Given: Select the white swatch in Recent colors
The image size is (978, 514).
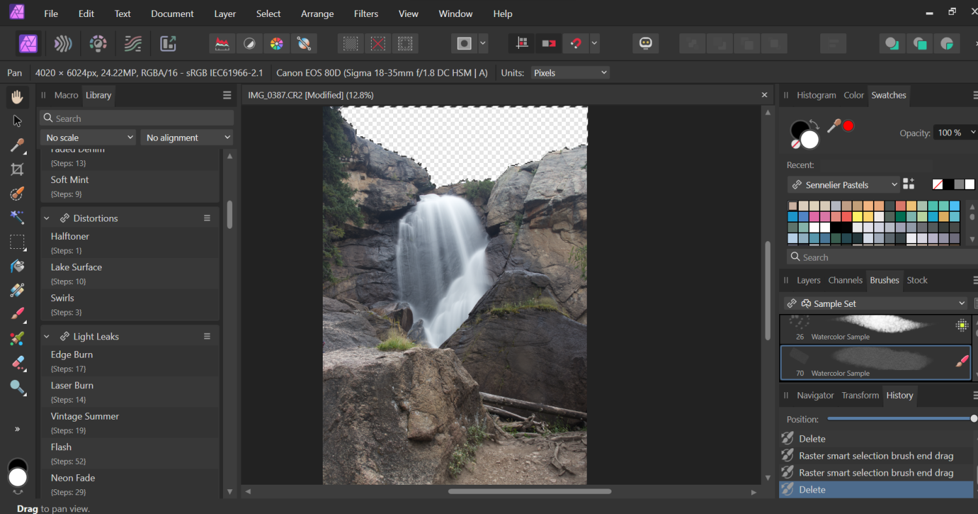Looking at the screenshot, I should [970, 184].
